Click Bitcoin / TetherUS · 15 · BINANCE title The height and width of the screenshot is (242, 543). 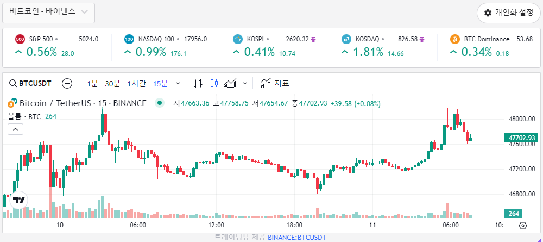pyautogui.click(x=83, y=103)
